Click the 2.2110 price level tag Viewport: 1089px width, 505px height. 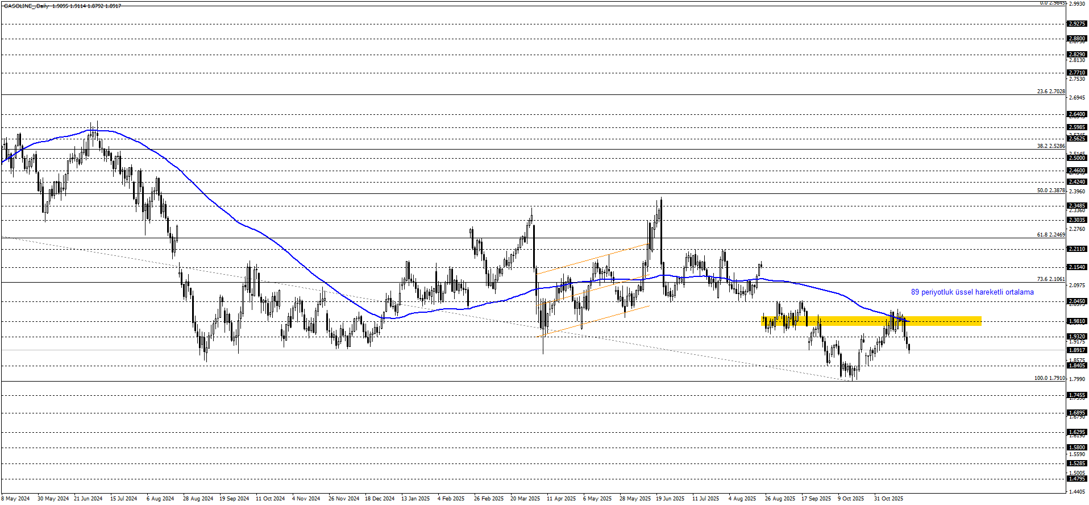1077,249
